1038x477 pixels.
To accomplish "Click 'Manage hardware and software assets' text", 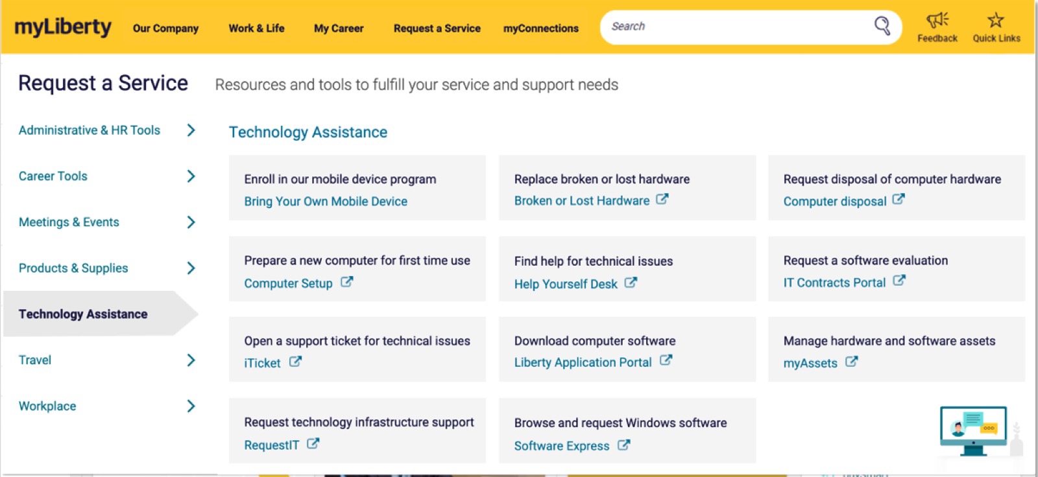I will 889,341.
